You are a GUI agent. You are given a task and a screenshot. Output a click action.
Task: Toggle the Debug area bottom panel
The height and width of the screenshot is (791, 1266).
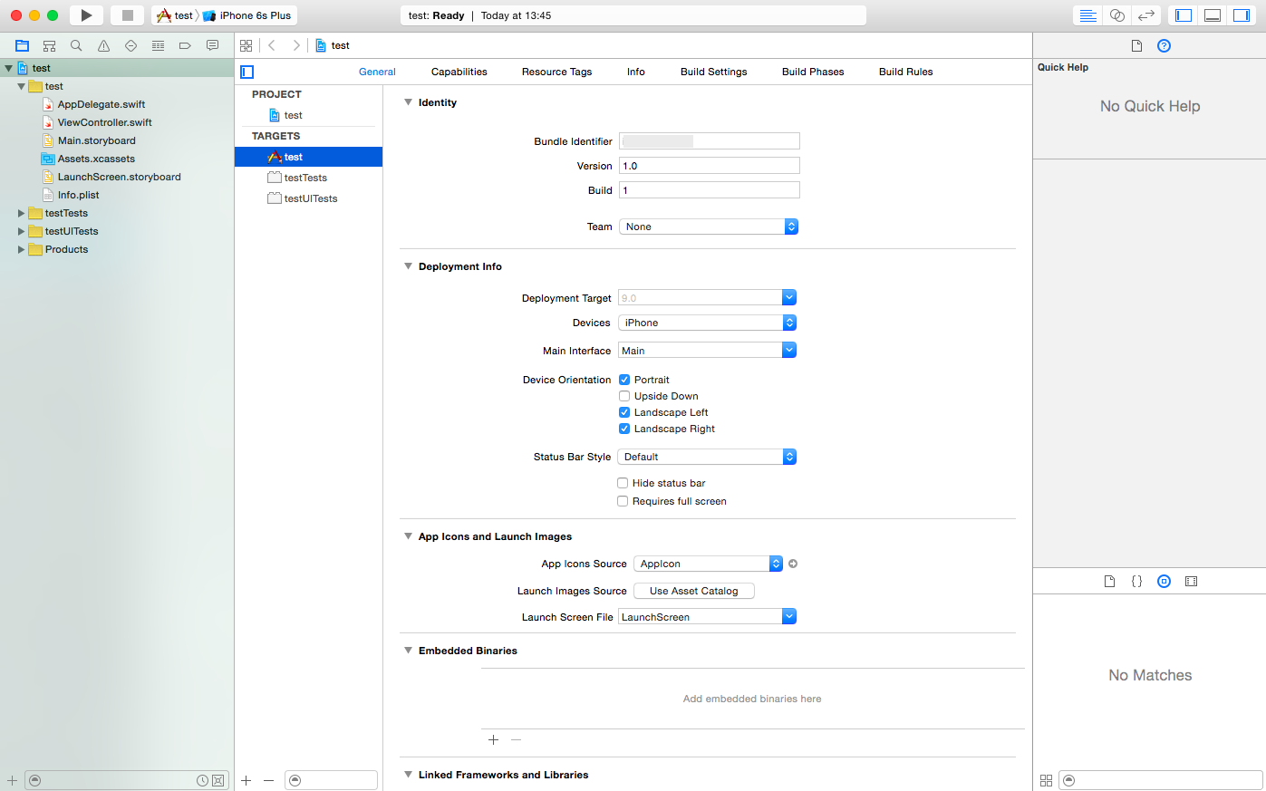point(1212,15)
